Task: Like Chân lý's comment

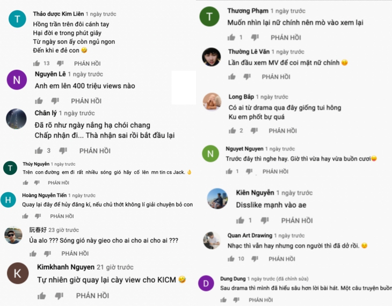Action: pos(38,151)
